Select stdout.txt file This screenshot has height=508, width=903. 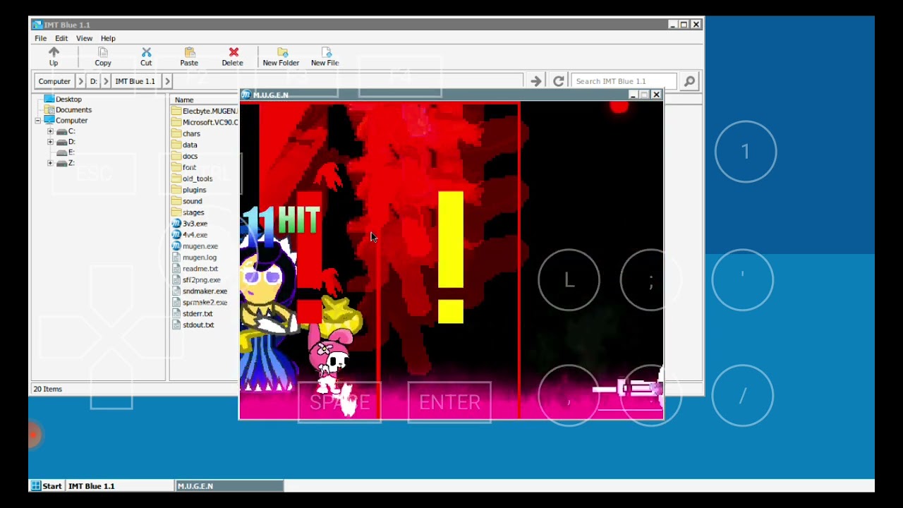coord(193,325)
